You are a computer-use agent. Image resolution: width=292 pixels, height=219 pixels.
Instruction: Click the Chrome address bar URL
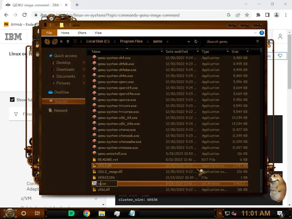[x=110, y=15]
